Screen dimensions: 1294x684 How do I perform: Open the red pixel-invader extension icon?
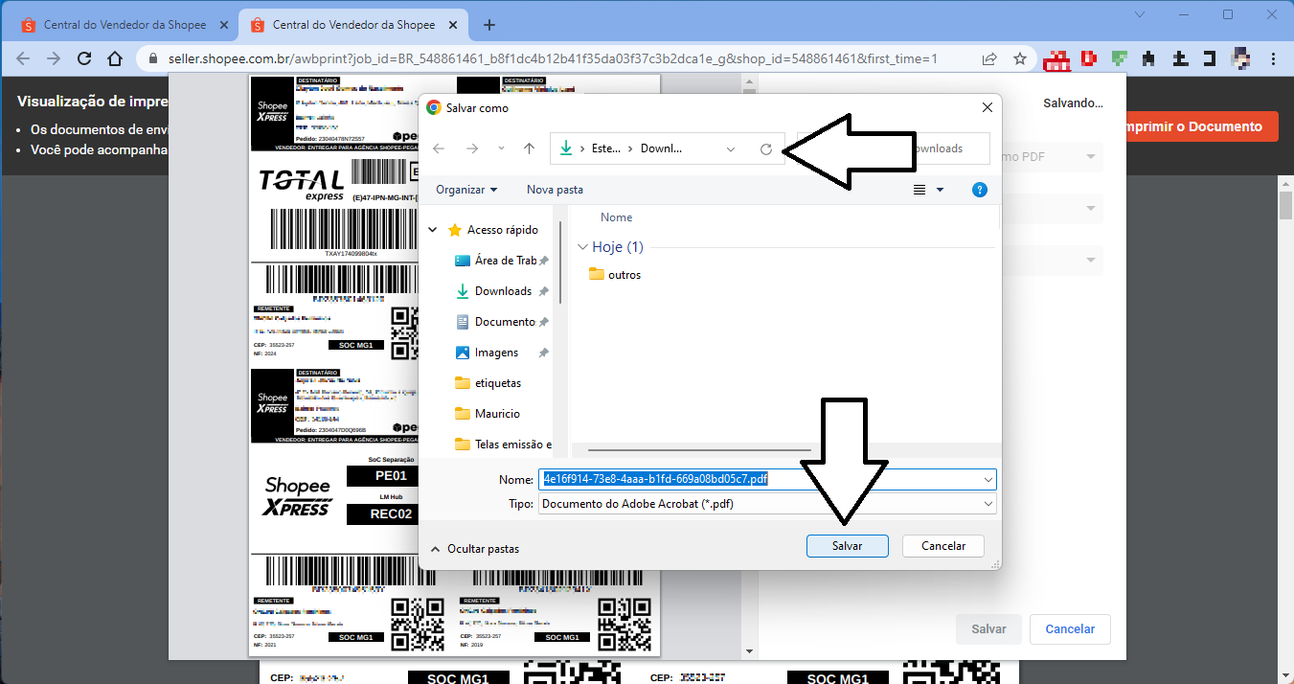pos(1057,59)
